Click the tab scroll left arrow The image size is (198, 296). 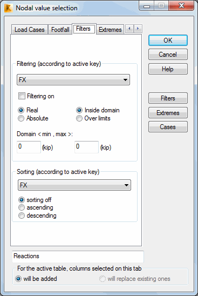tap(129, 29)
